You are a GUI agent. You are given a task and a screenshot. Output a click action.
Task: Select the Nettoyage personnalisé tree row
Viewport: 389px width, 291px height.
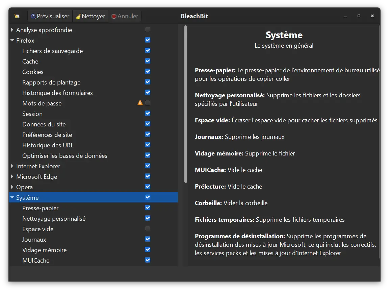93,218
